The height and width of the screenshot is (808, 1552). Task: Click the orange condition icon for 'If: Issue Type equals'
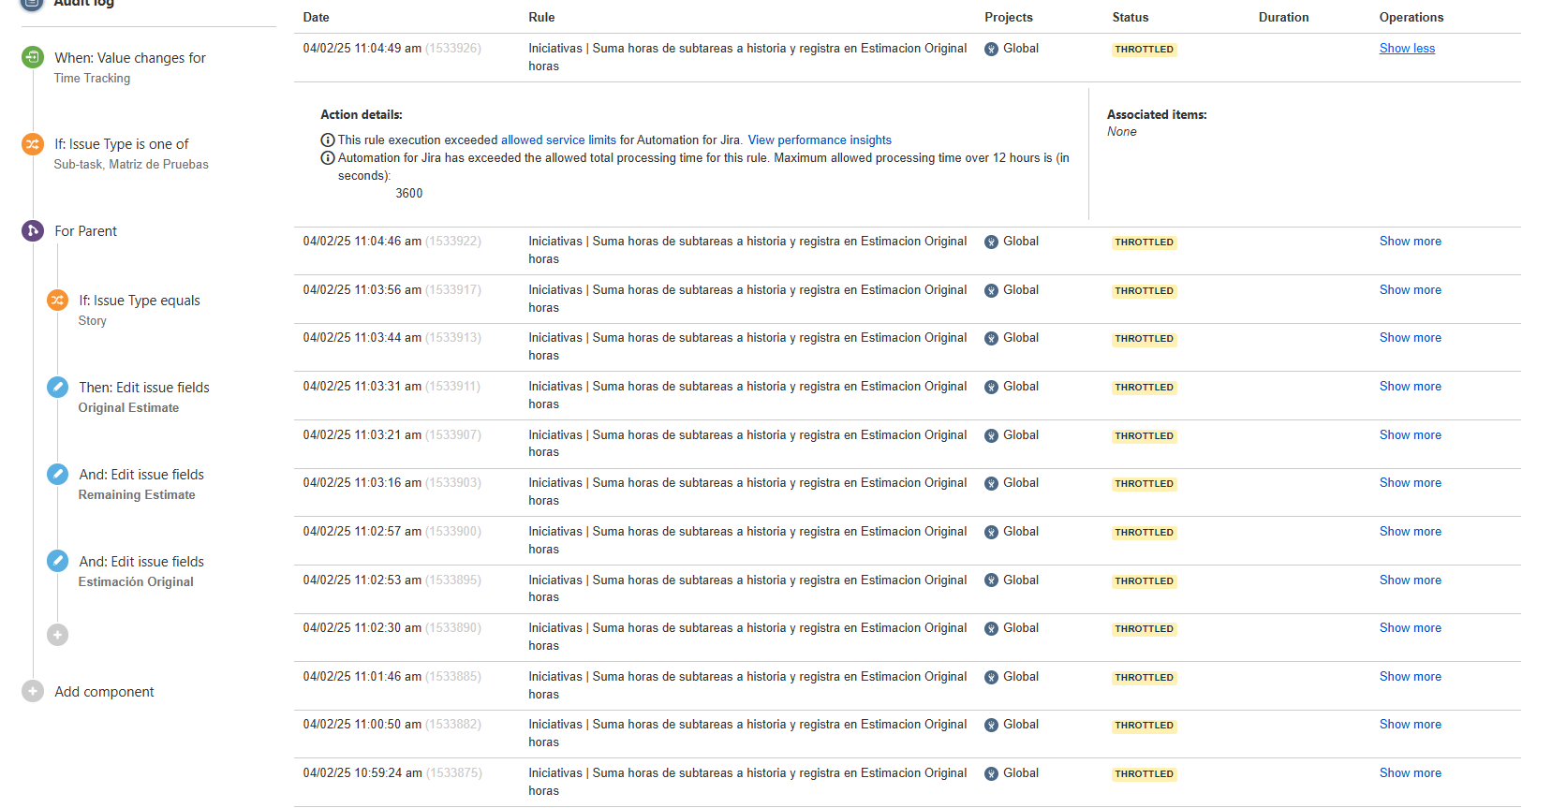pos(57,300)
